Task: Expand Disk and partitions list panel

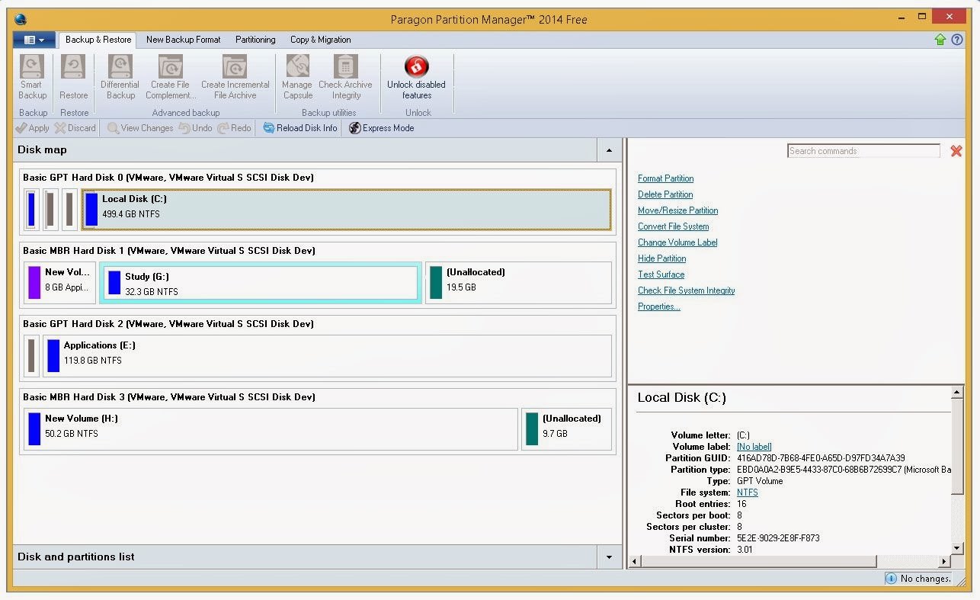Action: (608, 557)
